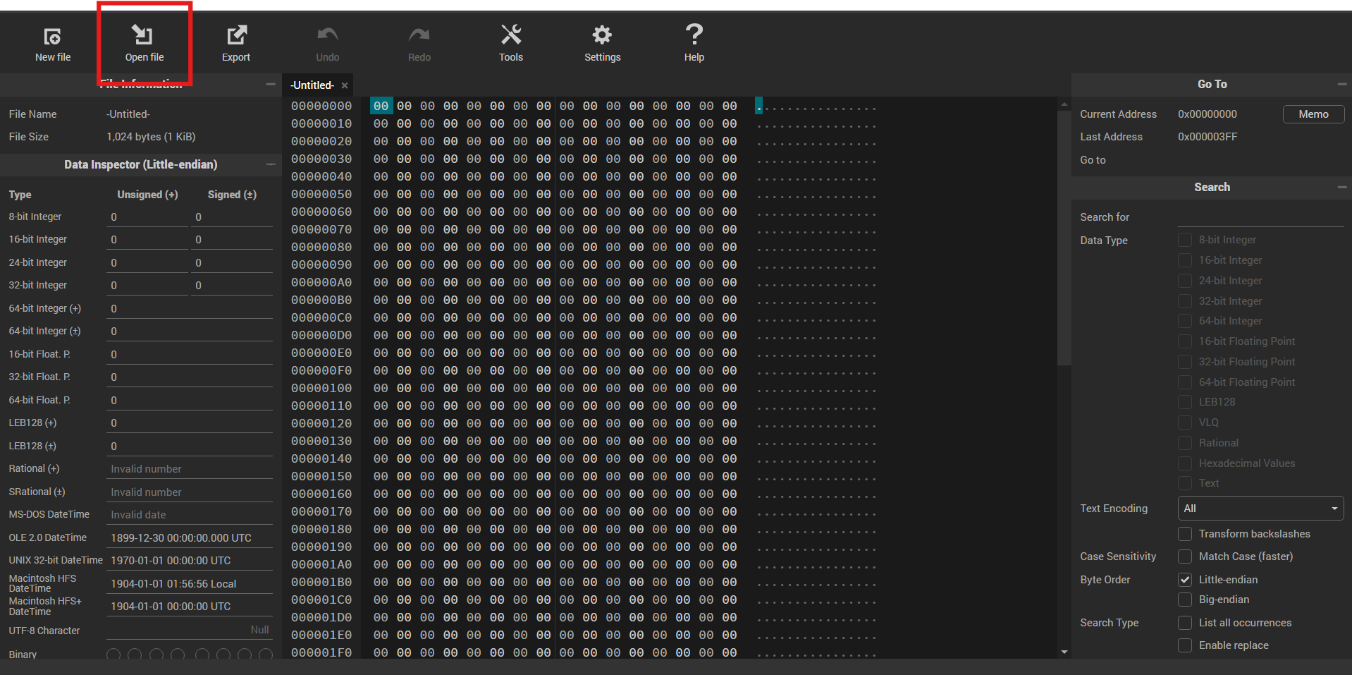Viewport: 1352px width, 675px height.
Task: Click File Size 1,024 bytes value
Action: pos(151,137)
